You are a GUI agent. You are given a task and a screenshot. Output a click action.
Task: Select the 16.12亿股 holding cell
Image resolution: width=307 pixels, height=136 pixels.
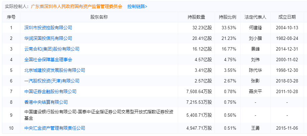coord(202,49)
